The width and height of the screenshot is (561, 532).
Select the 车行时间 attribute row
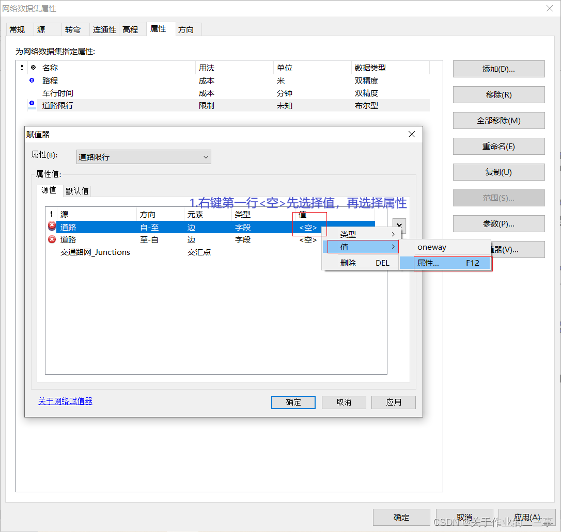pos(228,93)
